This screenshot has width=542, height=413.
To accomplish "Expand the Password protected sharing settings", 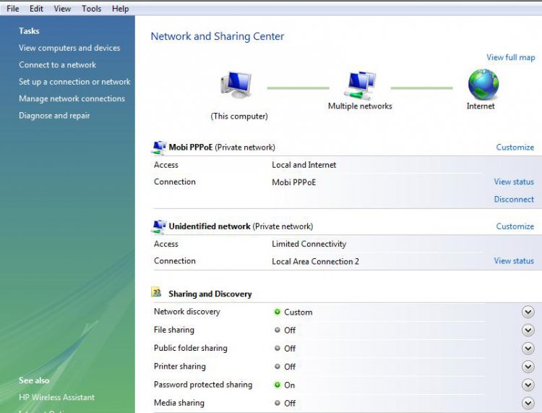I will tap(528, 385).
